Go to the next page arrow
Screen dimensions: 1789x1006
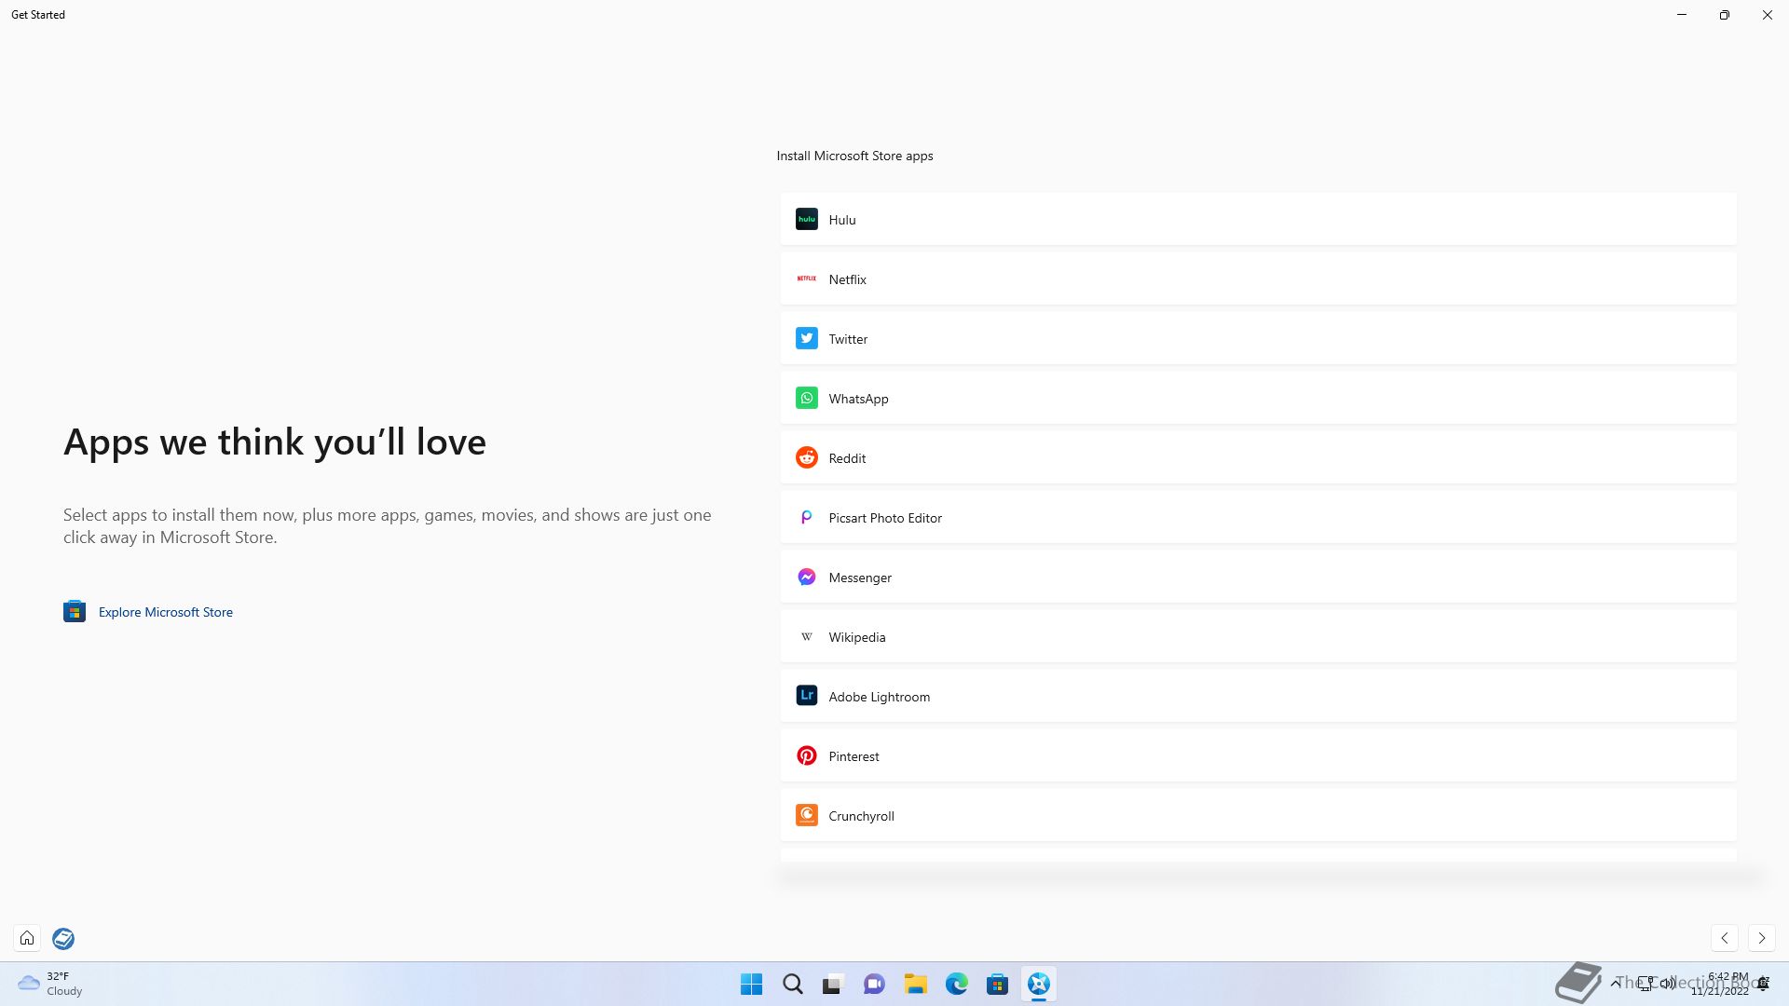click(1761, 938)
